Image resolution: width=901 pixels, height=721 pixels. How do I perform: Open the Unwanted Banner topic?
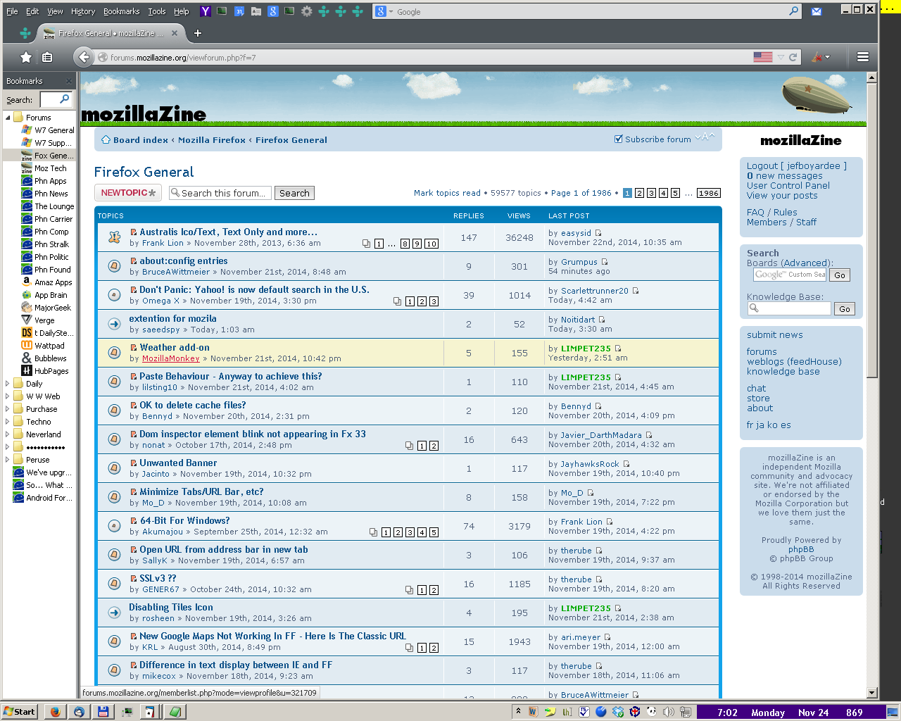[178, 463]
